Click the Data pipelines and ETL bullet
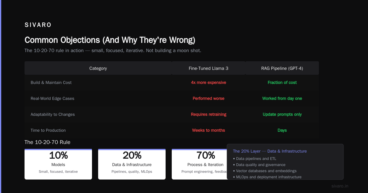 click(x=255, y=159)
